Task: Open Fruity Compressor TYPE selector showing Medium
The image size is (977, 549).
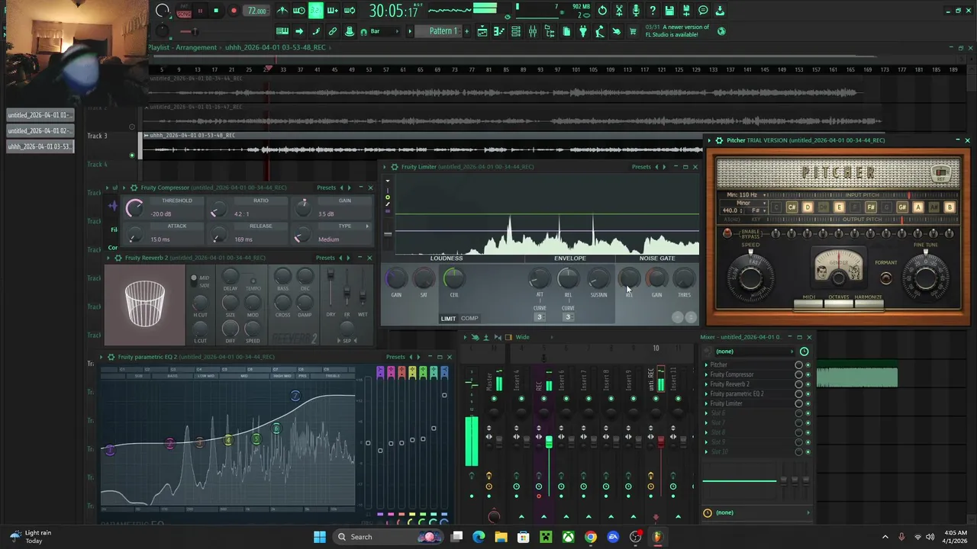Action: coord(343,239)
